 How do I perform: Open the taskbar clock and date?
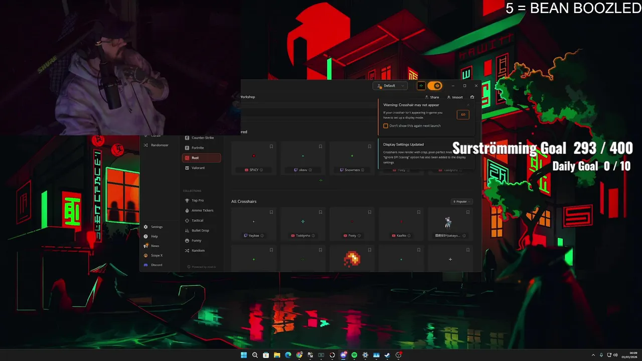(629, 355)
